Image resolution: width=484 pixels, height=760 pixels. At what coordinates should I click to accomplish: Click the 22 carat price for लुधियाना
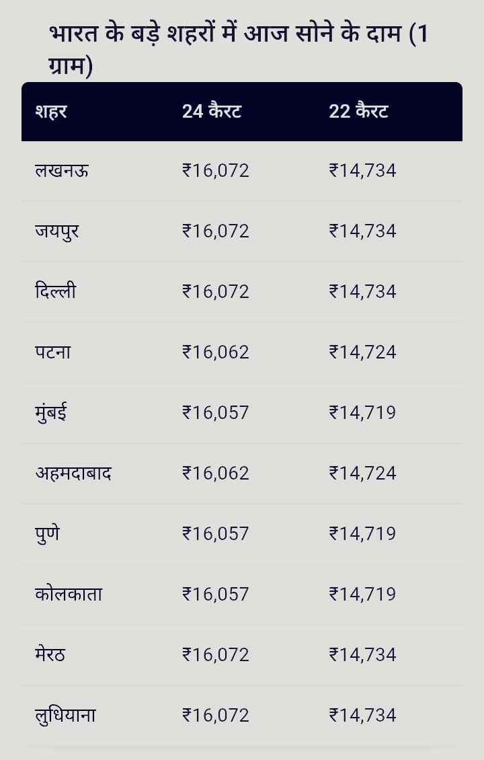click(x=362, y=715)
